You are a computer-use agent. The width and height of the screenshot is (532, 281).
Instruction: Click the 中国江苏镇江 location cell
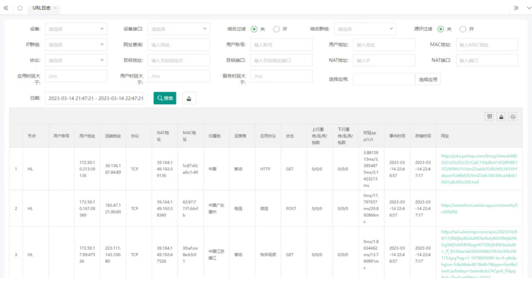pos(217,254)
